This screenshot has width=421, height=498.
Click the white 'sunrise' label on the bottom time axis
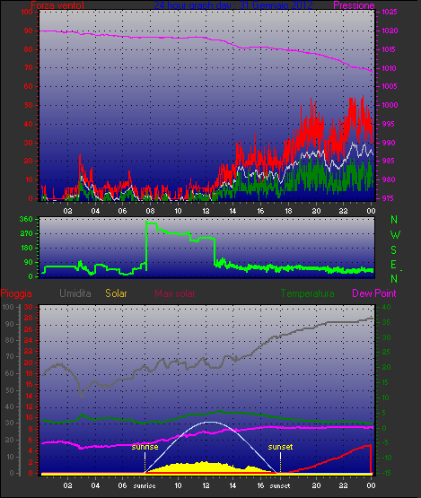point(145,485)
